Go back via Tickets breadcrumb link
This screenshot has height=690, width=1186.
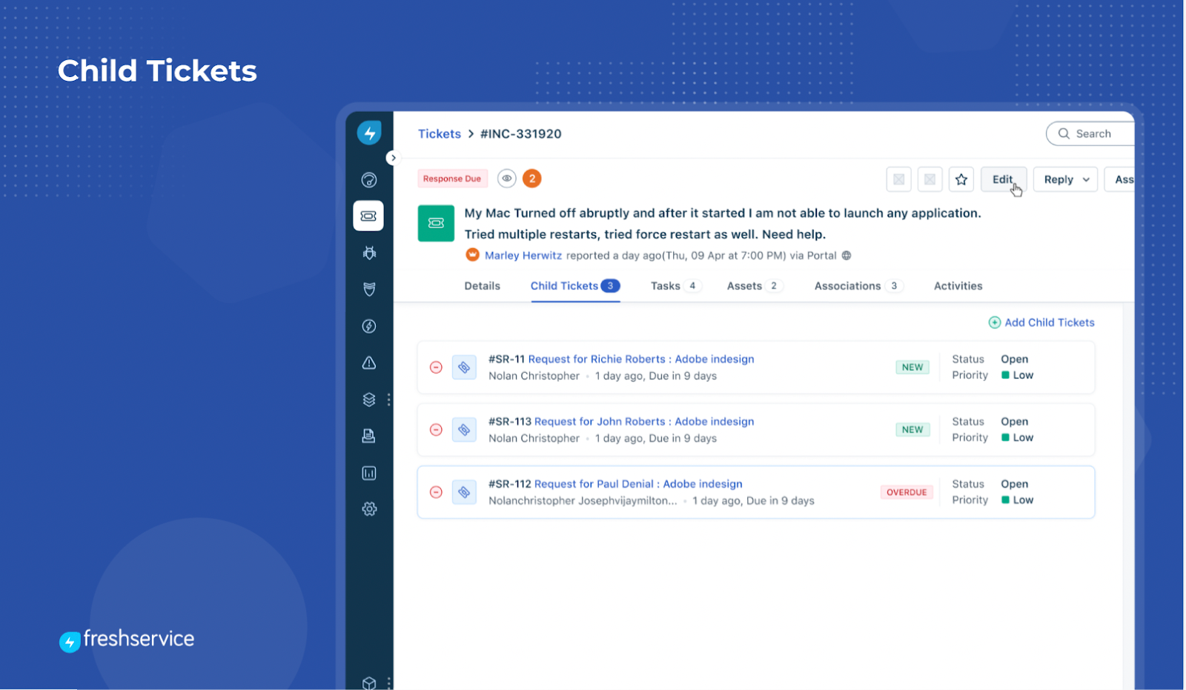[x=440, y=134]
